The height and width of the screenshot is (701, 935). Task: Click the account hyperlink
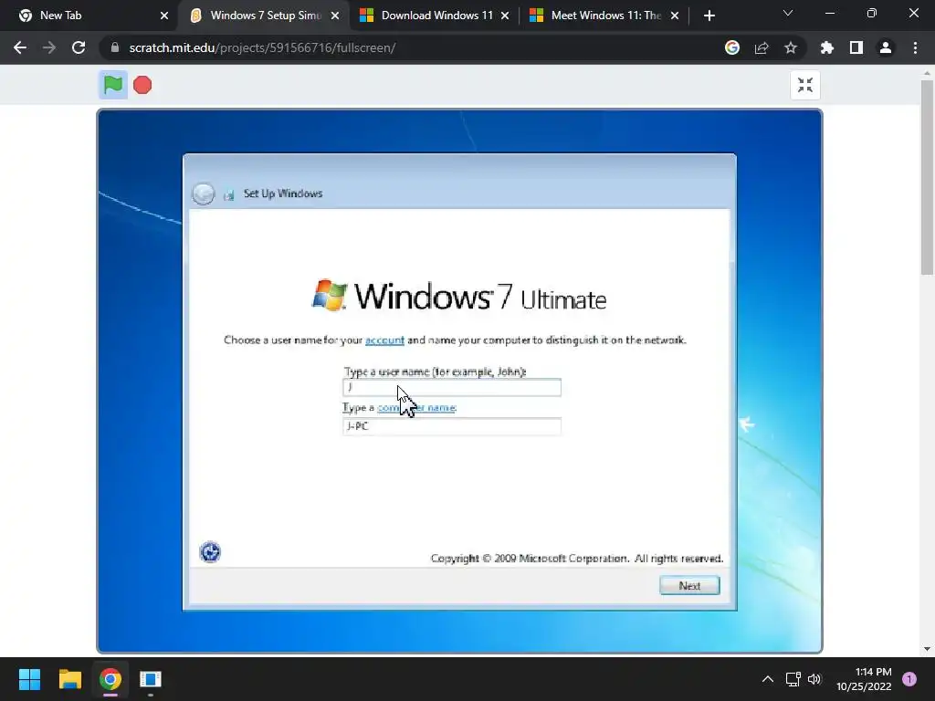tap(384, 340)
